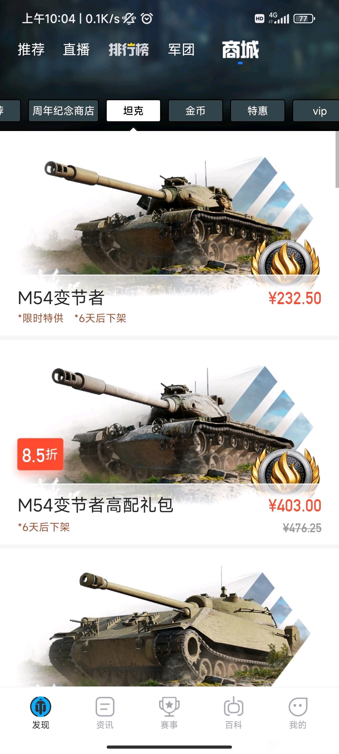Open the 发现 discover icon
Viewport: 339px width, 754px height.
[41, 707]
